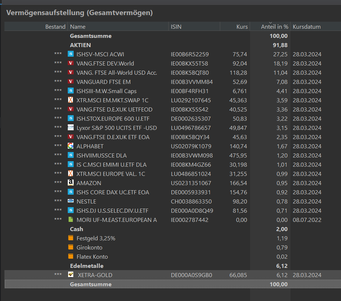Sort by the Name column header

pos(118,26)
